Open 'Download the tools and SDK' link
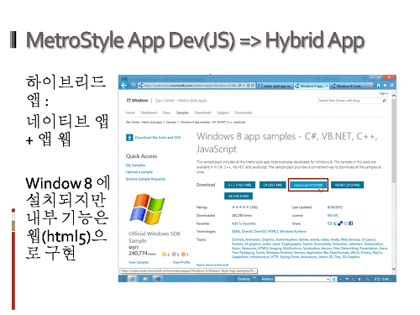The height and width of the screenshot is (315, 420). pos(158,138)
